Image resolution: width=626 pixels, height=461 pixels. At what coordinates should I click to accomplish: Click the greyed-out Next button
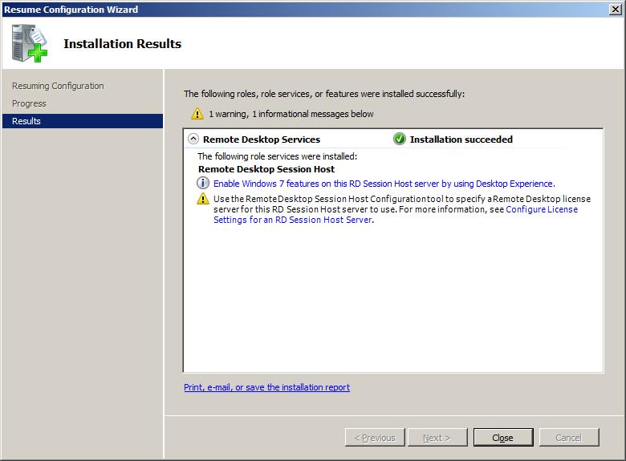437,438
